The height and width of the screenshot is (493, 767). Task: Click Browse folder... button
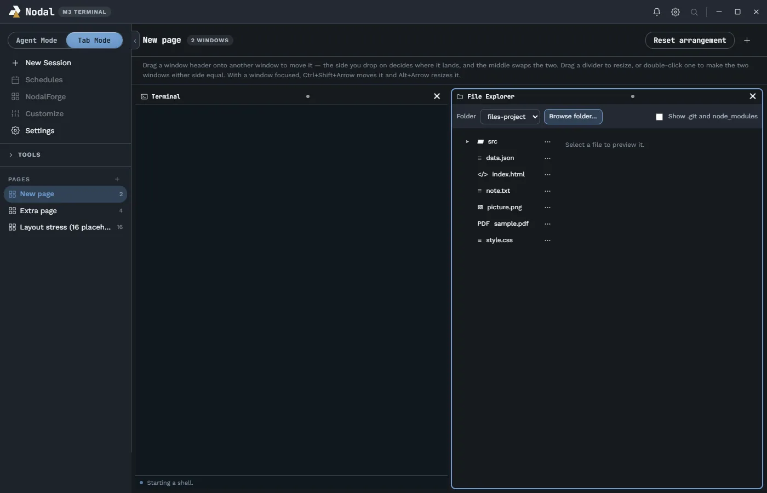[573, 117]
